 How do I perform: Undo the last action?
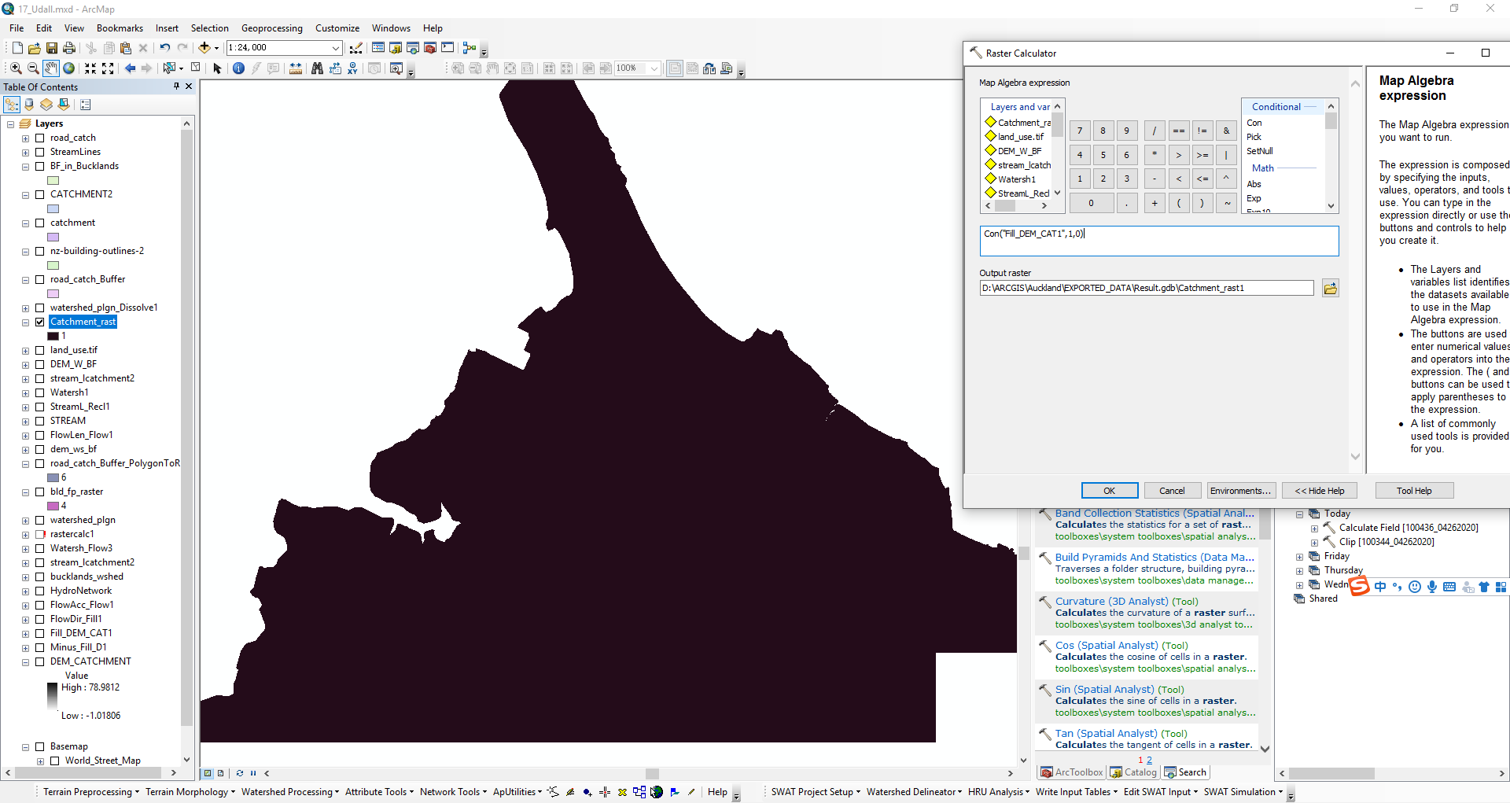click(165, 48)
